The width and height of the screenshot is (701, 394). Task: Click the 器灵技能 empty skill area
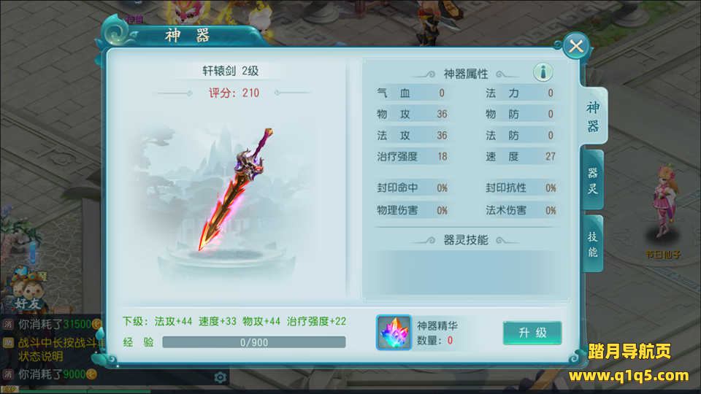pyautogui.click(x=464, y=272)
